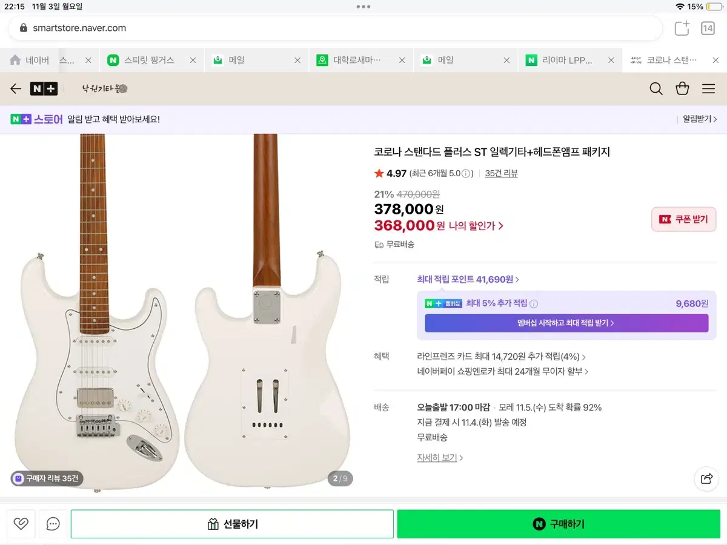Open the hamburger menu in store header

coord(708,88)
